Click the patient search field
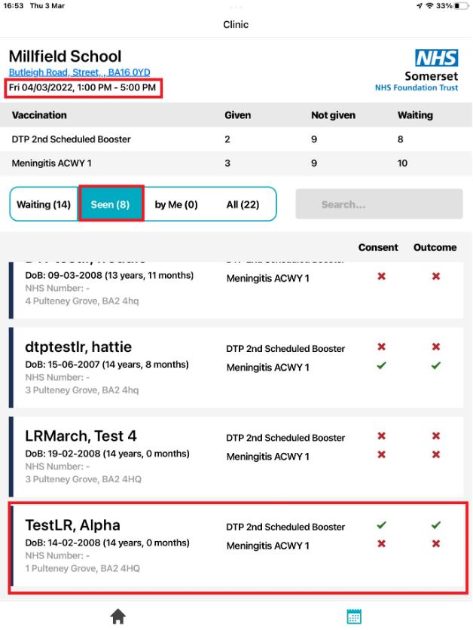 [379, 204]
